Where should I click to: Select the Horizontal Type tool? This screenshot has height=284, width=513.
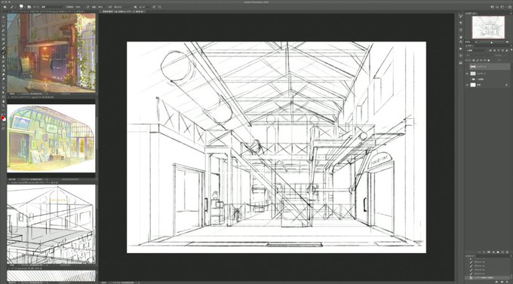[x=3, y=87]
